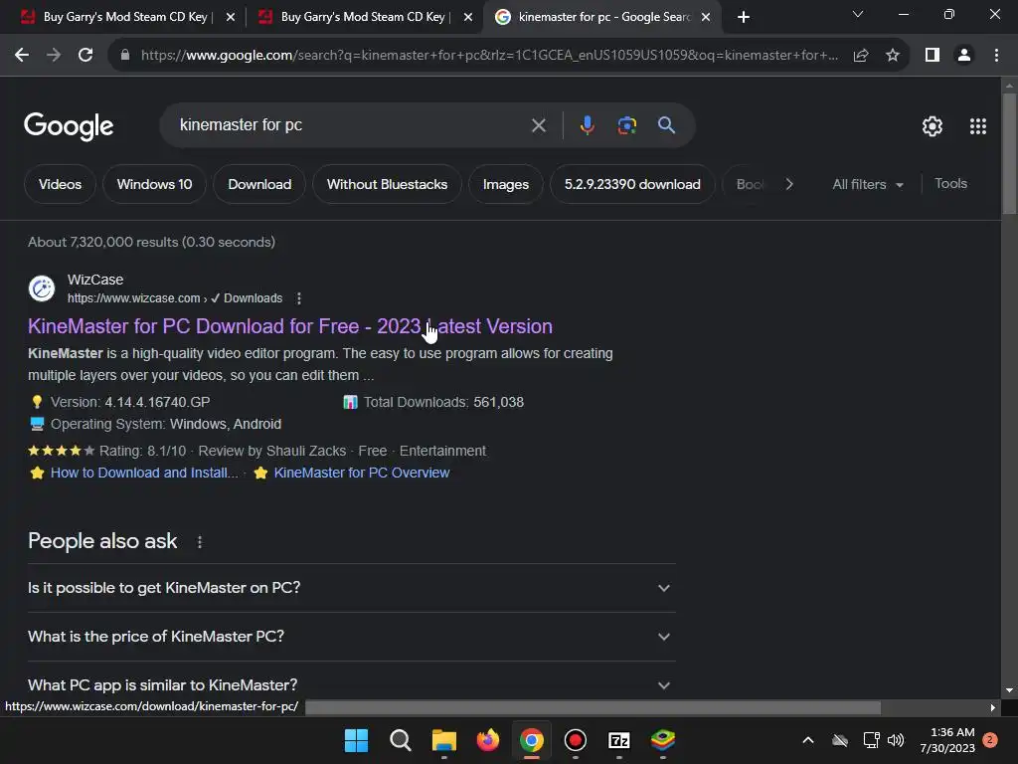Apply the Download filter chip
The height and width of the screenshot is (764, 1018).
pos(259,184)
